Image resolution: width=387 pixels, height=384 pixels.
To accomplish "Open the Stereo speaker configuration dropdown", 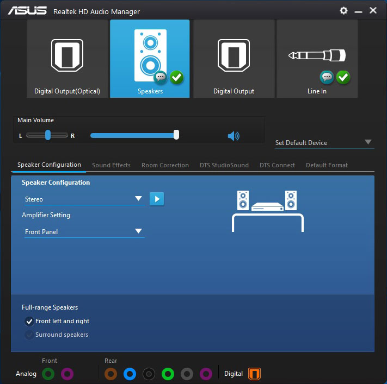I will coord(84,199).
